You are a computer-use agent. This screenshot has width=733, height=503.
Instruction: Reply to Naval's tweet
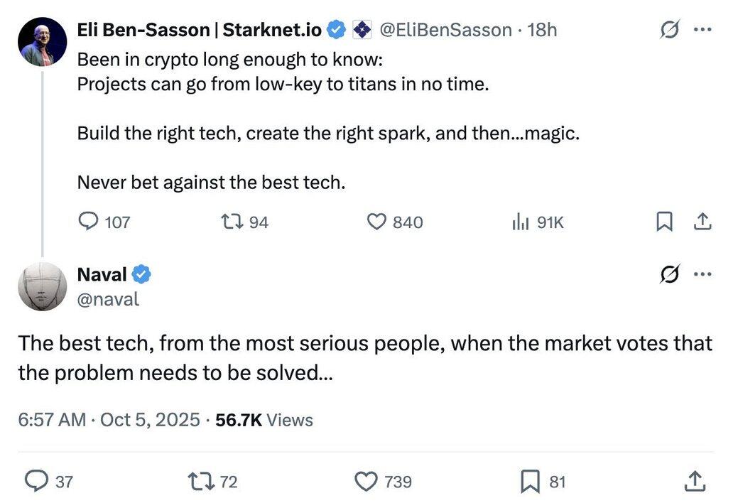click(36, 482)
